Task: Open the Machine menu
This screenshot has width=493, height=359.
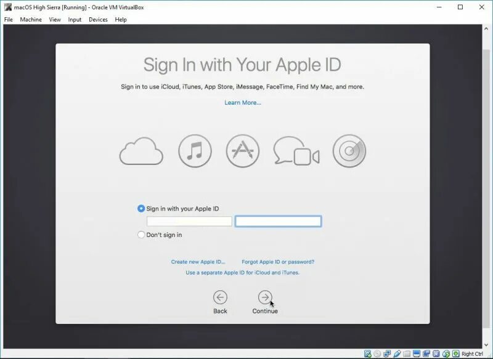Action: coord(31,20)
